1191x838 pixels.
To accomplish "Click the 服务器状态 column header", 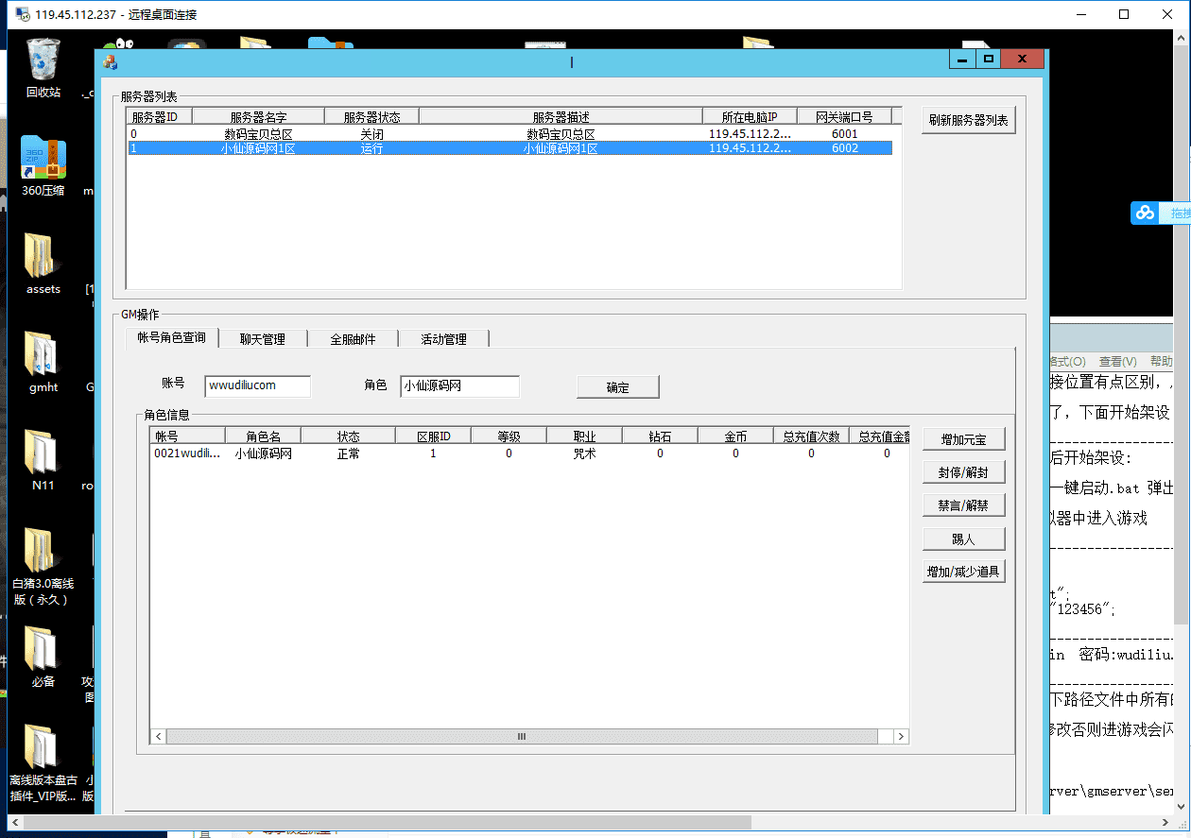I will [x=371, y=117].
